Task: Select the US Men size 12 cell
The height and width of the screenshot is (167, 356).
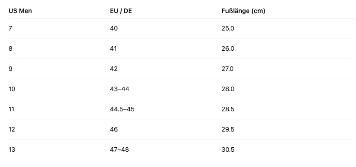Action: coord(12,129)
